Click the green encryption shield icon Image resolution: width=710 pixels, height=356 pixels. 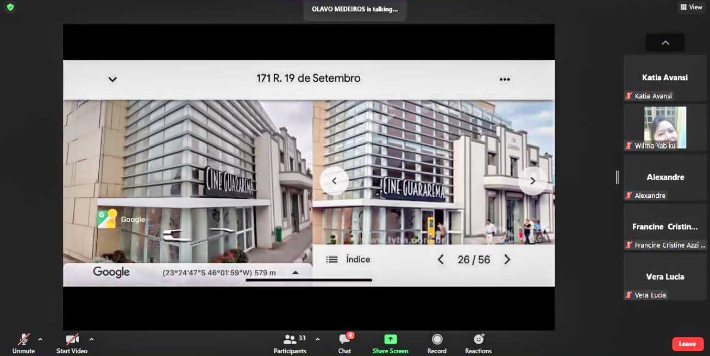click(x=10, y=7)
